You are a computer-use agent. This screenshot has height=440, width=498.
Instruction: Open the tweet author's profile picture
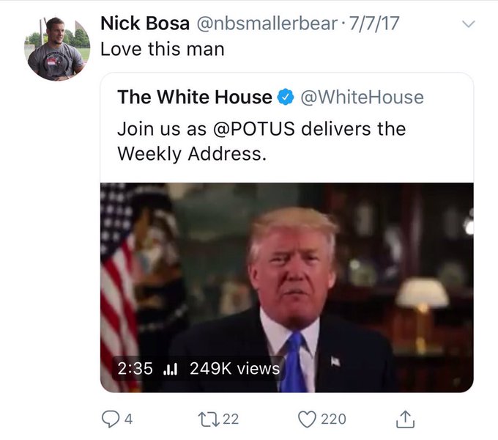tap(57, 48)
